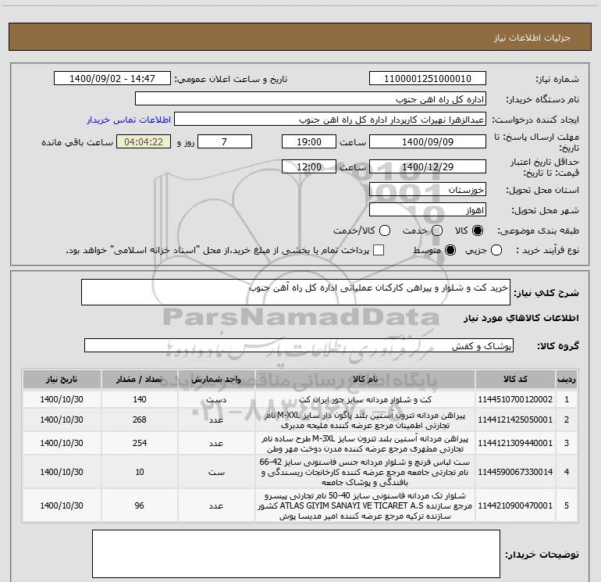This screenshot has width=601, height=582.
Task: Click the announcement date field 1400/09/02 - 14:47
Action: [x=112, y=79]
